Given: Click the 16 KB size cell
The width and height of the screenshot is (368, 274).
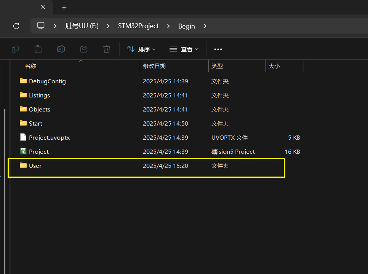Looking at the screenshot, I should pos(293,151).
